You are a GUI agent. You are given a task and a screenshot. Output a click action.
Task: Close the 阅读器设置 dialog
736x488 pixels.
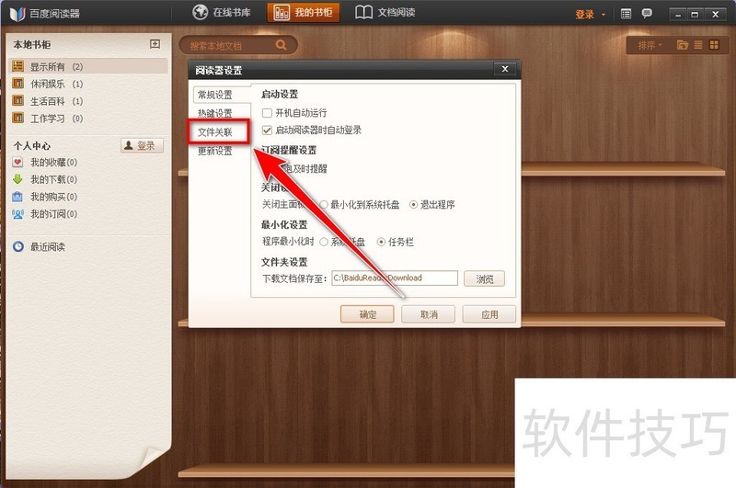(x=505, y=69)
